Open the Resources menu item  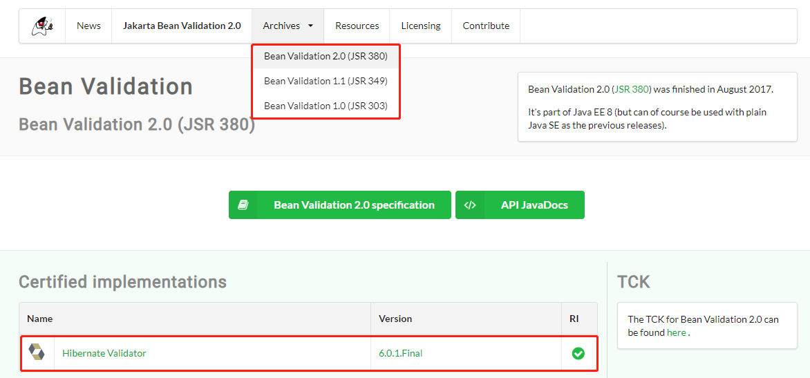point(357,26)
